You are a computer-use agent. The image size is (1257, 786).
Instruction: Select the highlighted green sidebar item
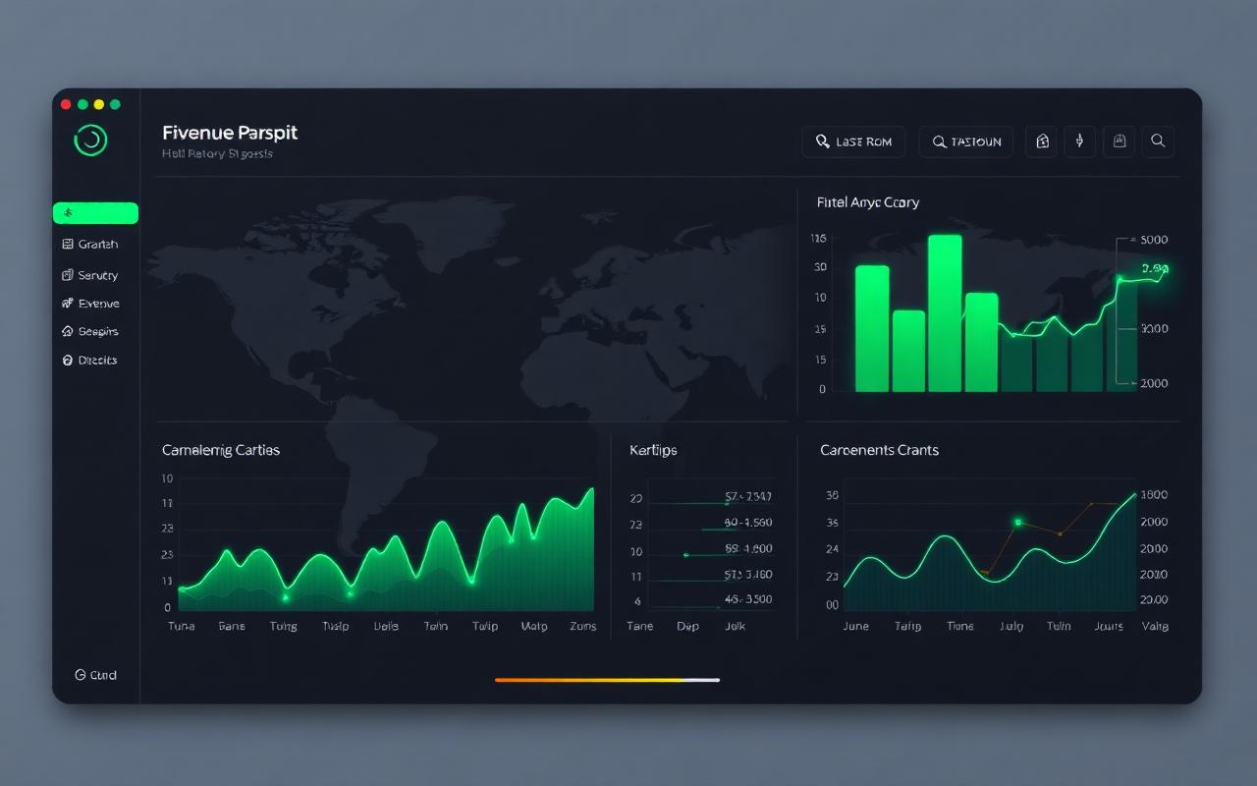tap(95, 213)
